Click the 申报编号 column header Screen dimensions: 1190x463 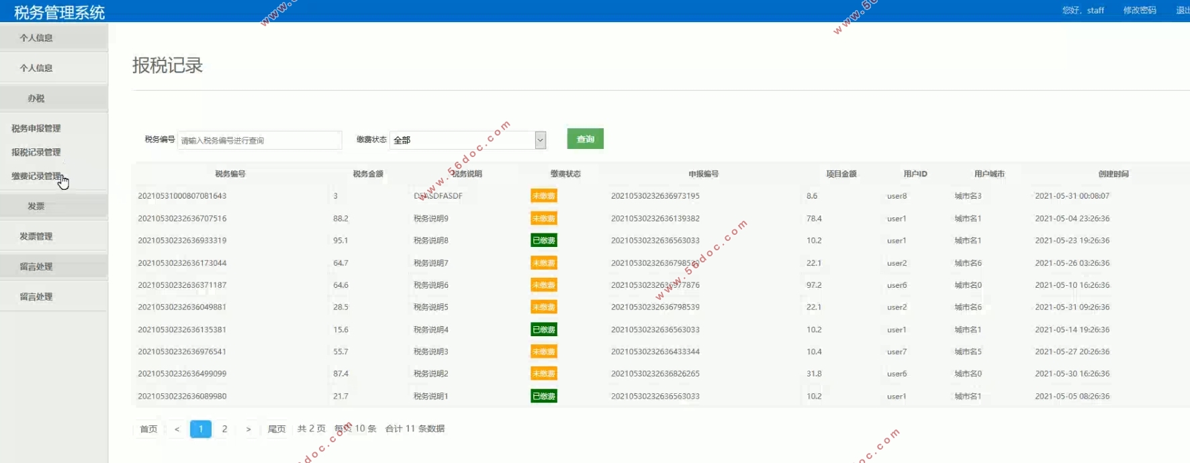click(704, 174)
